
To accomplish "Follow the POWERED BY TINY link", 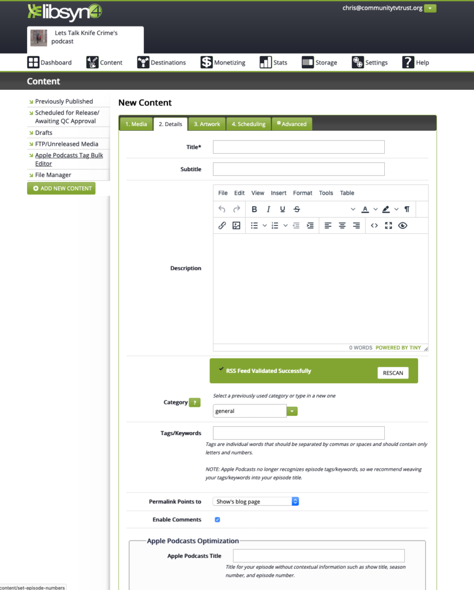I will coord(398,347).
